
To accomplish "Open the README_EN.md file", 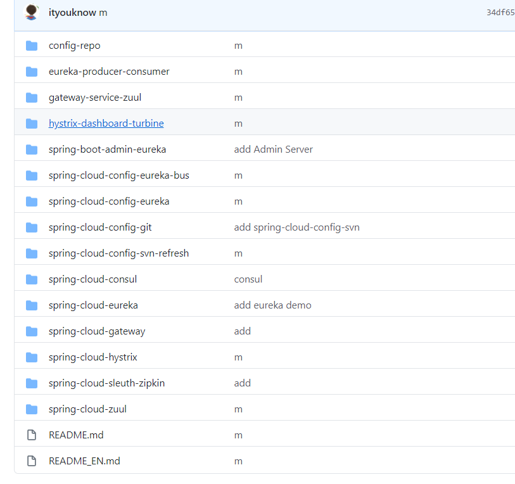I will [84, 461].
